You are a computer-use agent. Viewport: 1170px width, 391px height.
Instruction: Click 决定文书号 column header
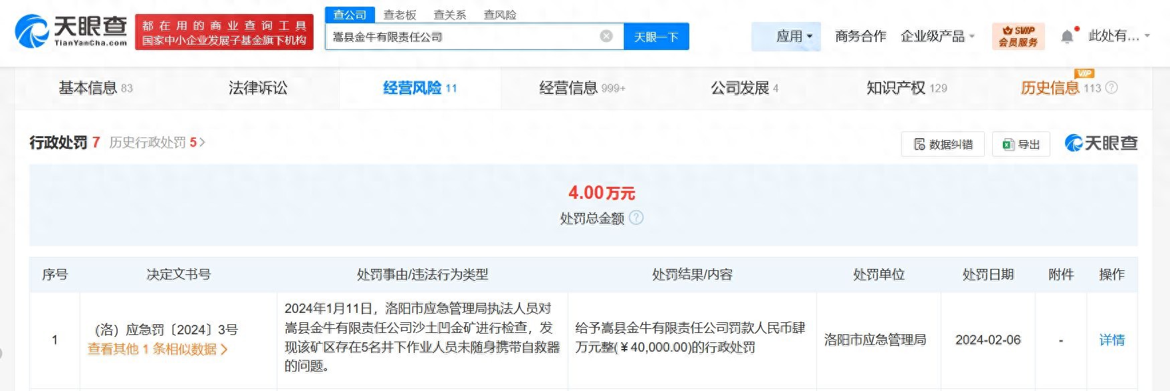[x=179, y=274]
